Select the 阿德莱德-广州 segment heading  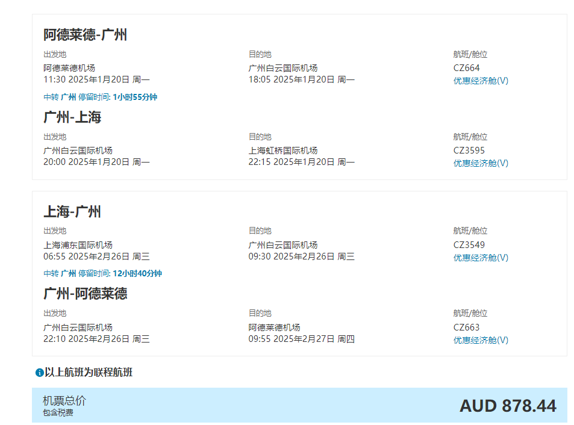tap(85, 35)
